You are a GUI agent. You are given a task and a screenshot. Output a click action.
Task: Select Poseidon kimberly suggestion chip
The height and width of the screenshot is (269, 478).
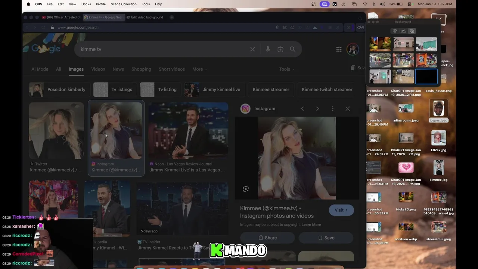tap(60, 90)
